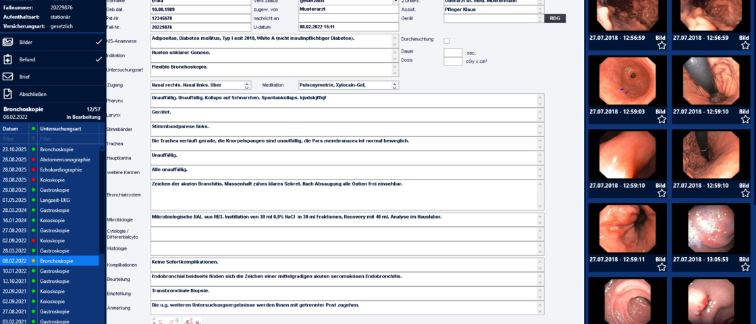The image size is (756, 324).
Task: Open the Gerät selection dropdown
Action: pyautogui.click(x=539, y=19)
